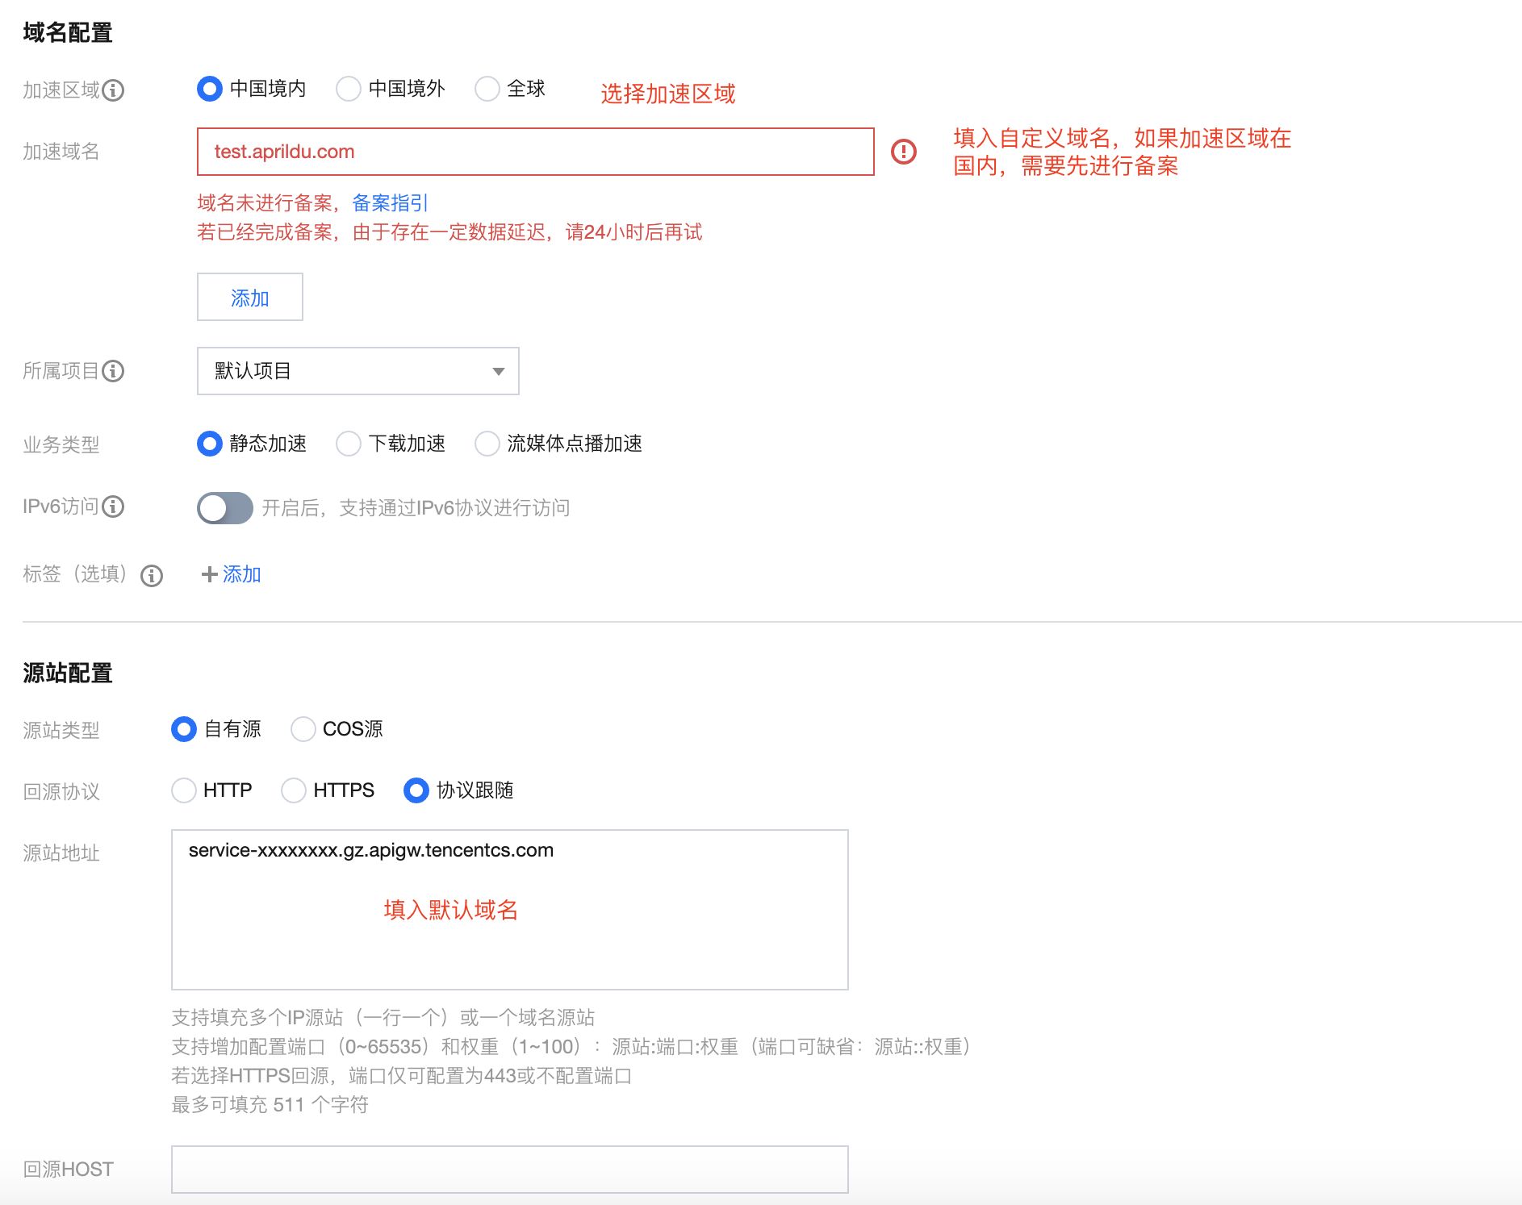1522x1205 pixels.
Task: Open the 备案指引 link
Action: click(390, 203)
